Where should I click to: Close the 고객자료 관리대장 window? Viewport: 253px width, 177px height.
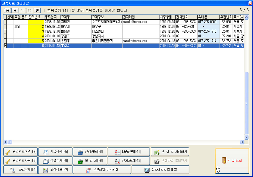tap(250, 3)
